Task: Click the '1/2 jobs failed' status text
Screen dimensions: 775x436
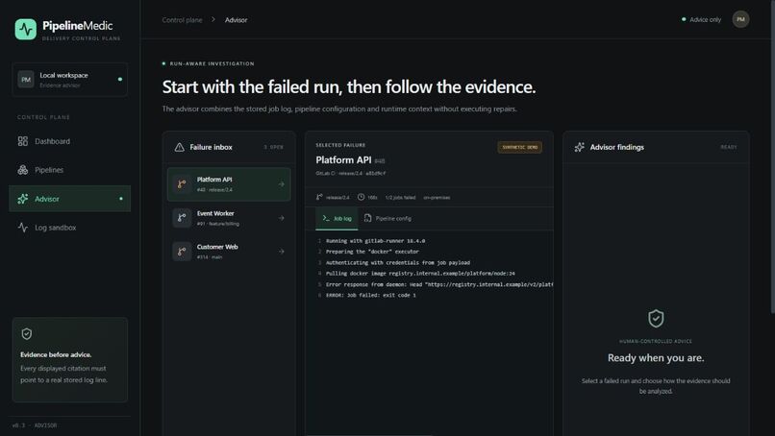Action: [400, 198]
